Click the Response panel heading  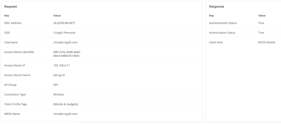pos(216,7)
